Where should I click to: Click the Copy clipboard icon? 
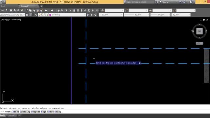[x=30, y=10]
